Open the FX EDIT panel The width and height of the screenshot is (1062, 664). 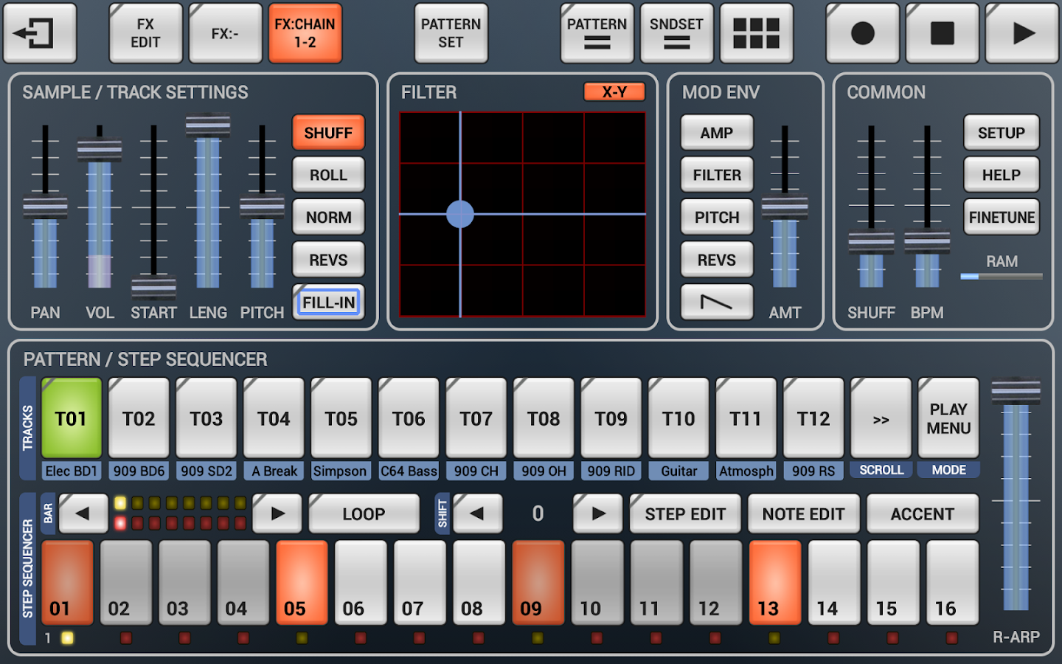[x=145, y=33]
